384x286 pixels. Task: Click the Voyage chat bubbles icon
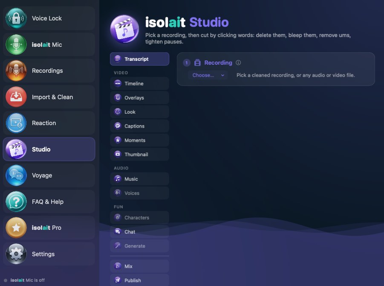[x=16, y=175]
